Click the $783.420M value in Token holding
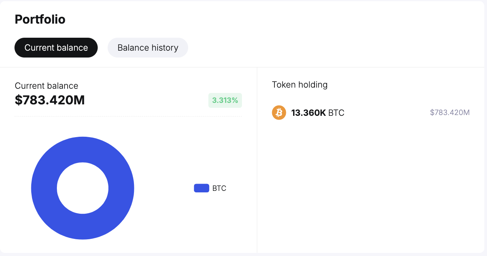Image resolution: width=487 pixels, height=256 pixels. 450,112
